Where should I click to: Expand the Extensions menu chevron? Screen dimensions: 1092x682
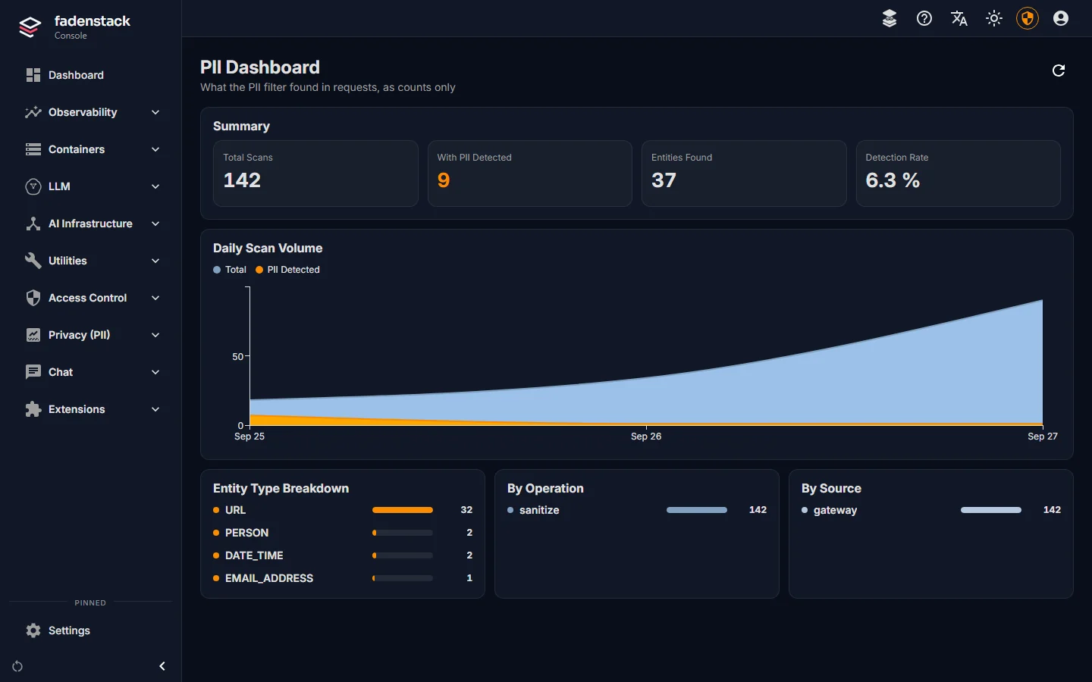[x=155, y=409]
